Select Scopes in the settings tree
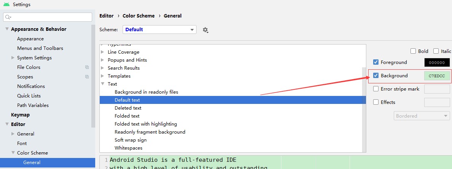 (25, 77)
